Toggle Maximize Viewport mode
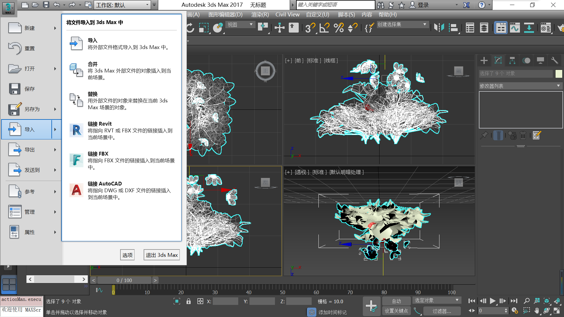 (557, 311)
